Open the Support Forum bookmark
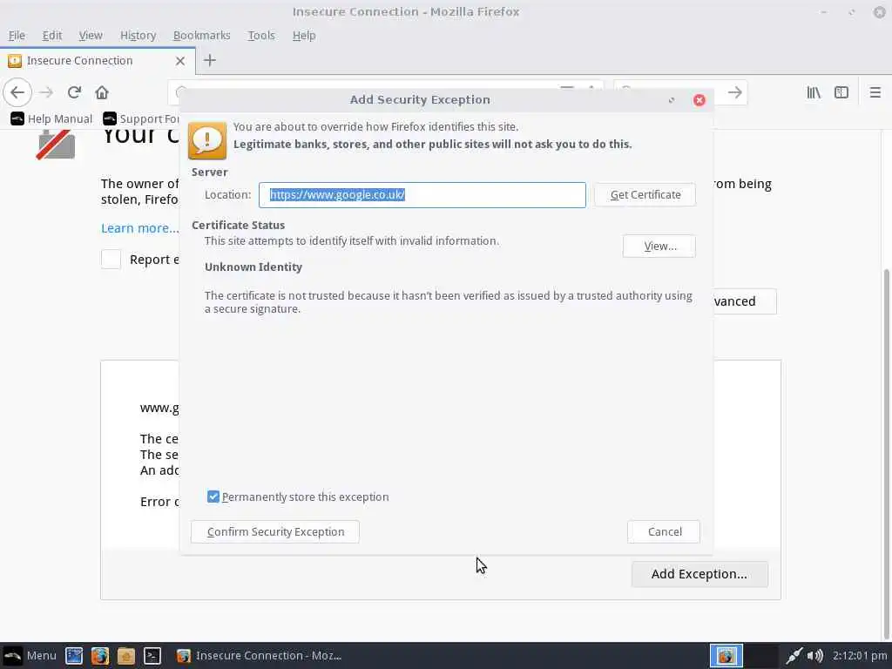Image resolution: width=892 pixels, height=669 pixels. pos(140,118)
